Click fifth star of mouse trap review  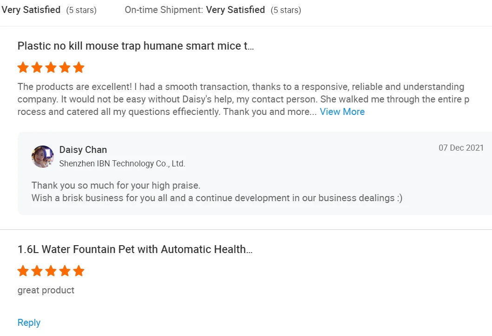tap(79, 68)
